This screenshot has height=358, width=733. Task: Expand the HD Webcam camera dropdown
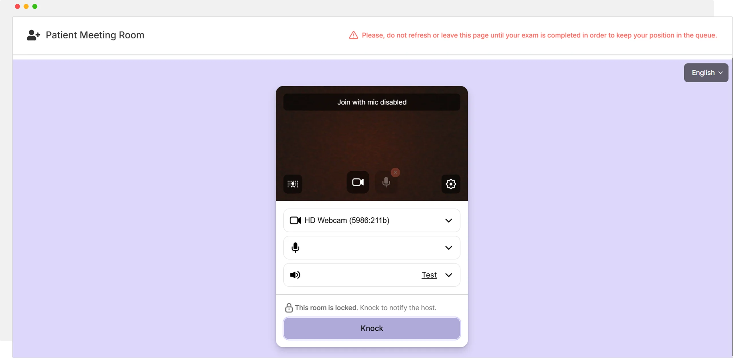(x=448, y=220)
